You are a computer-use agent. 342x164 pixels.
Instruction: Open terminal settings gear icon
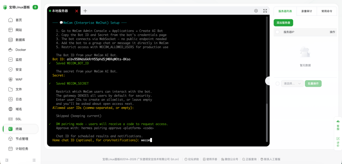click(256, 11)
